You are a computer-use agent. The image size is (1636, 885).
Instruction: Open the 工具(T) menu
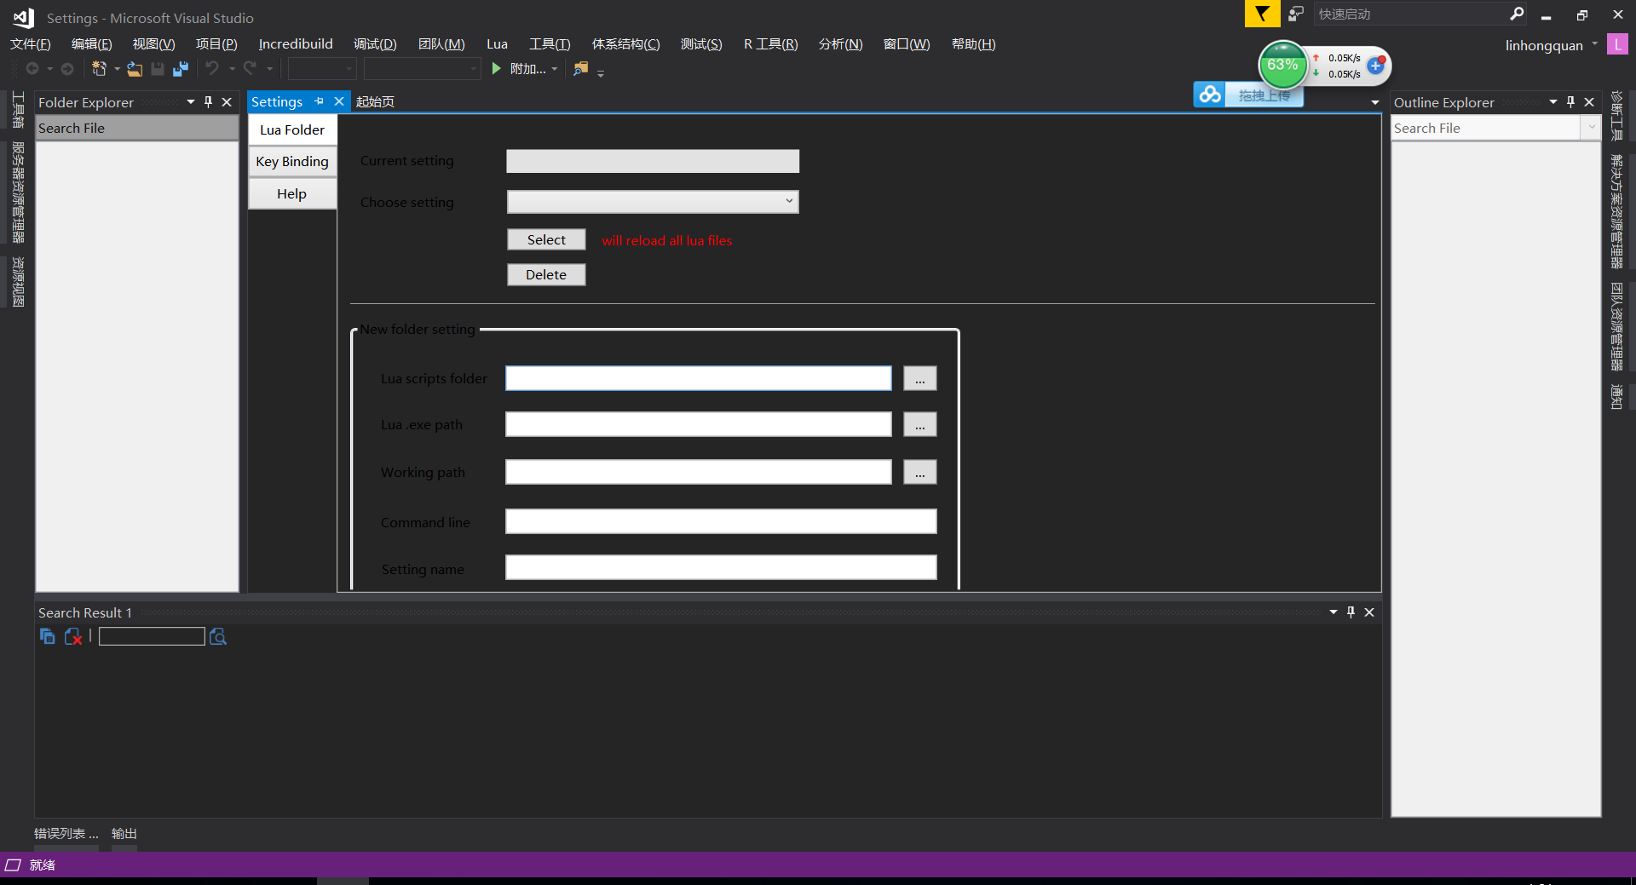550,44
